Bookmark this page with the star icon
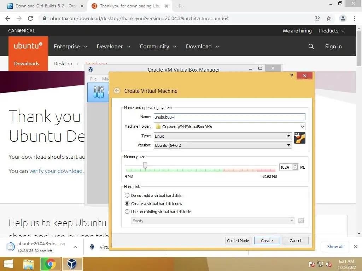The image size is (362, 271). click(x=329, y=18)
